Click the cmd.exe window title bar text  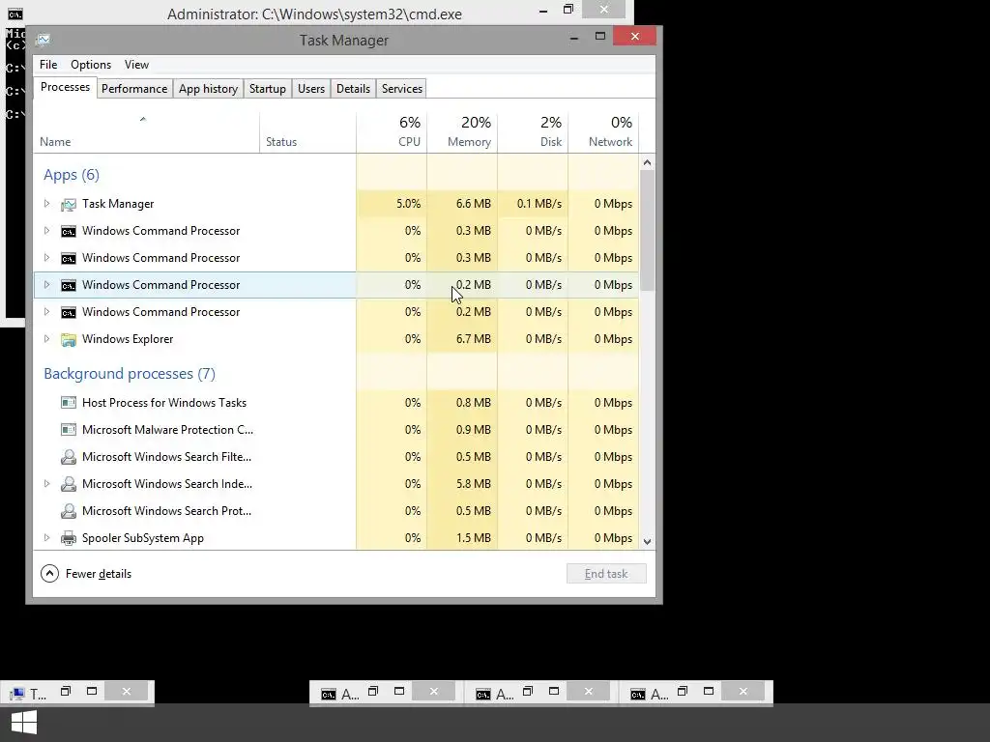314,14
